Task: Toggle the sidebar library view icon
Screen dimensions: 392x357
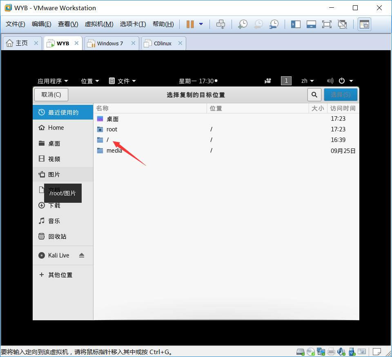Action: (x=296, y=24)
